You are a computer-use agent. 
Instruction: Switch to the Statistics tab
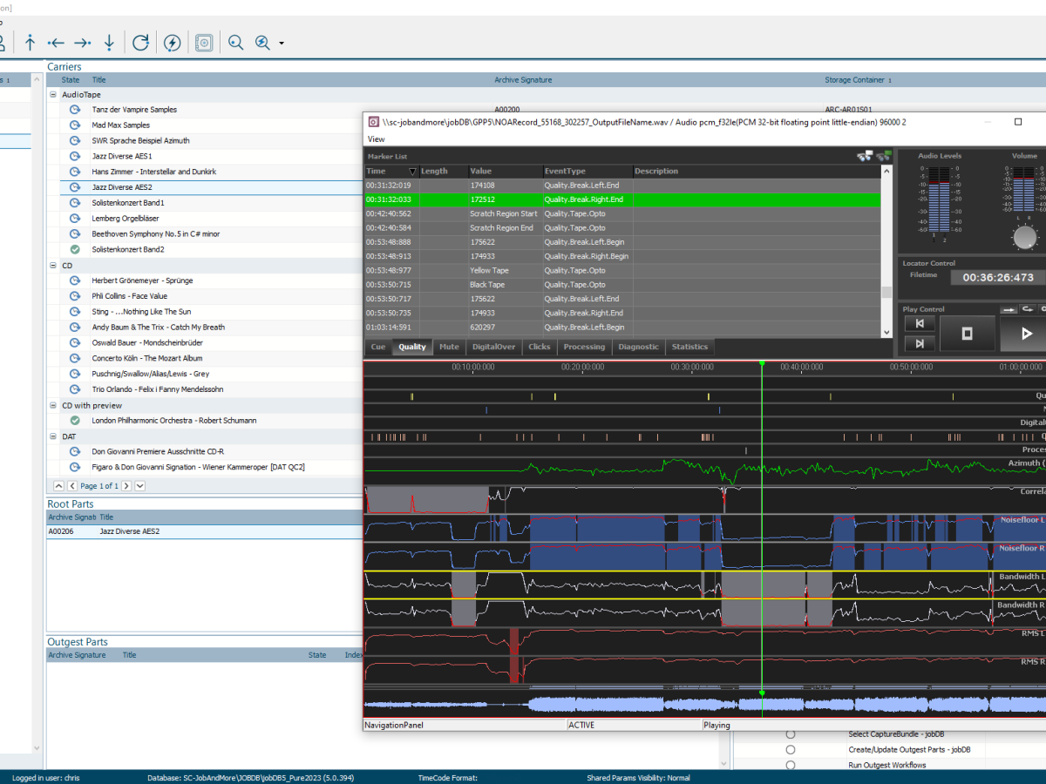pyautogui.click(x=689, y=346)
